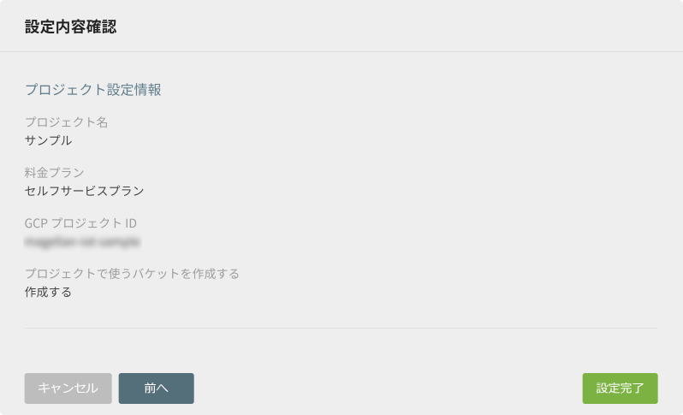The image size is (683, 415).
Task: Click the プロジェクト名 field label
Action: click(66, 122)
